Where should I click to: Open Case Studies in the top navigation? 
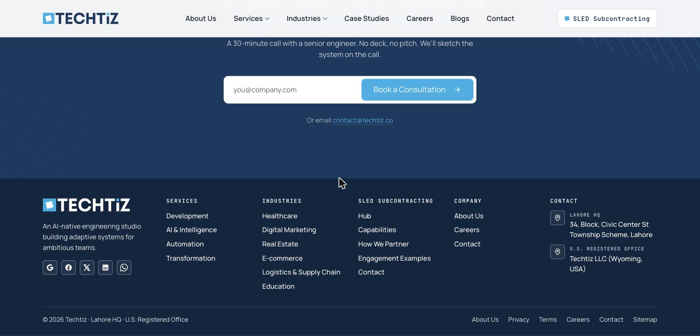[367, 18]
